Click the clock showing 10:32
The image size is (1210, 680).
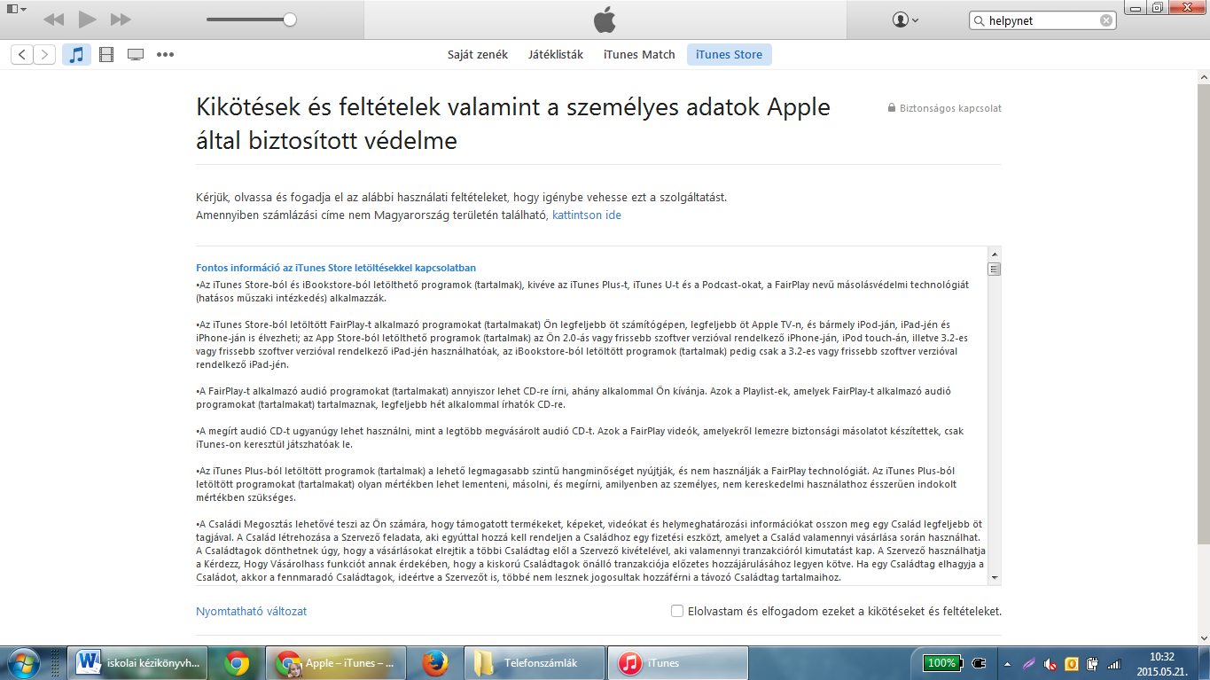pyautogui.click(x=1160, y=663)
